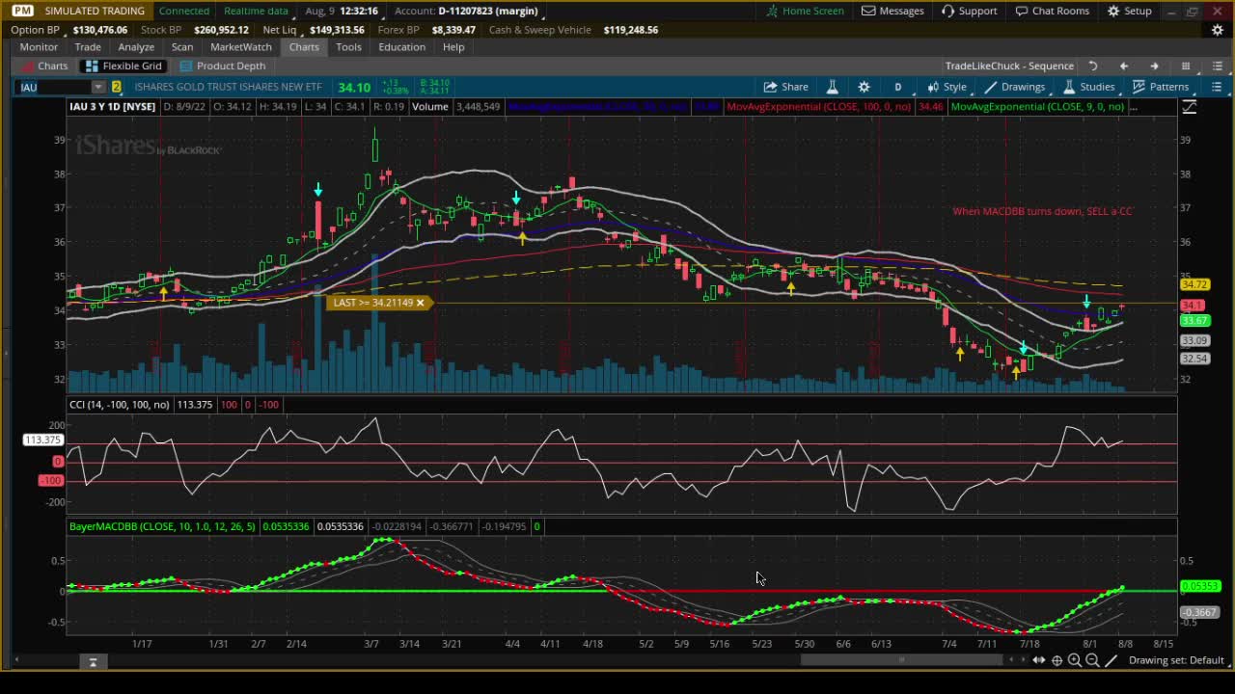Go to next grid arrow

tap(1154, 66)
